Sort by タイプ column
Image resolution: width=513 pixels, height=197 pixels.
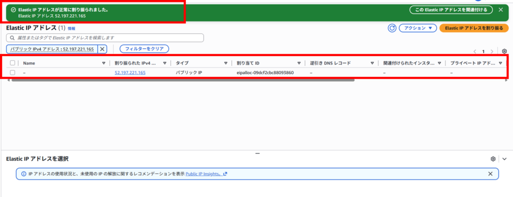226,63
